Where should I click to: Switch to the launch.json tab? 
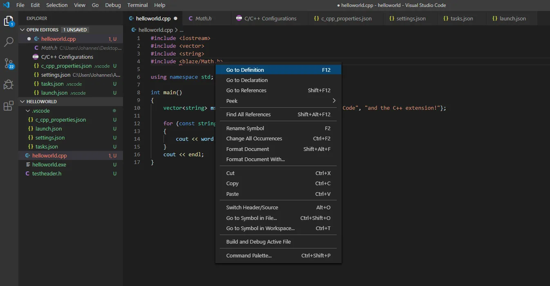[512, 18]
